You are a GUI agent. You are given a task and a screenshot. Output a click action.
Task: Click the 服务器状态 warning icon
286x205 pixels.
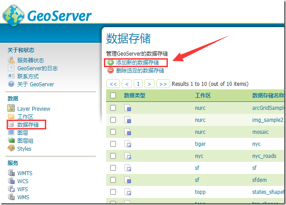(11, 60)
